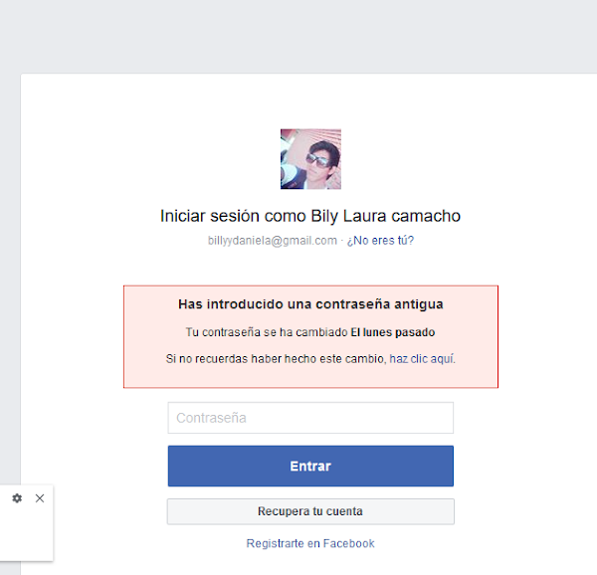Click the 'Recupera tu cuenta' button
The image size is (597, 575).
[x=310, y=511]
